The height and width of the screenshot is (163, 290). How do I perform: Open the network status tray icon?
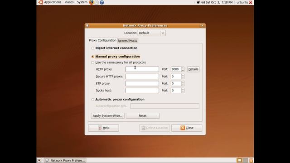[198, 2]
